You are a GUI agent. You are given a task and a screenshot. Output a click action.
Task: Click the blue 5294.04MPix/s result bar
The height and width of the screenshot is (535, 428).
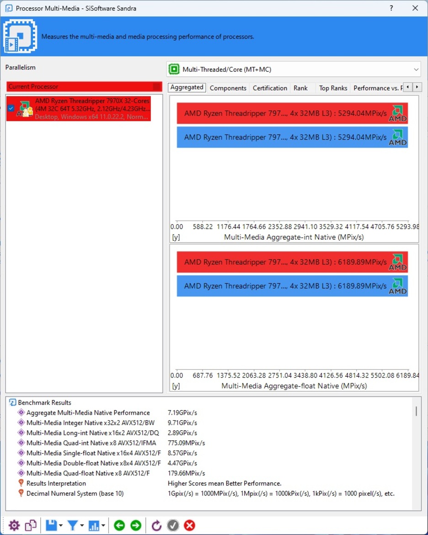pyautogui.click(x=292, y=137)
